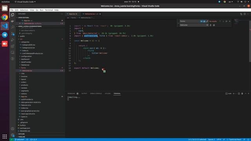Open Run and Debug view
This screenshot has height=141, width=251.
[x=13, y=40]
